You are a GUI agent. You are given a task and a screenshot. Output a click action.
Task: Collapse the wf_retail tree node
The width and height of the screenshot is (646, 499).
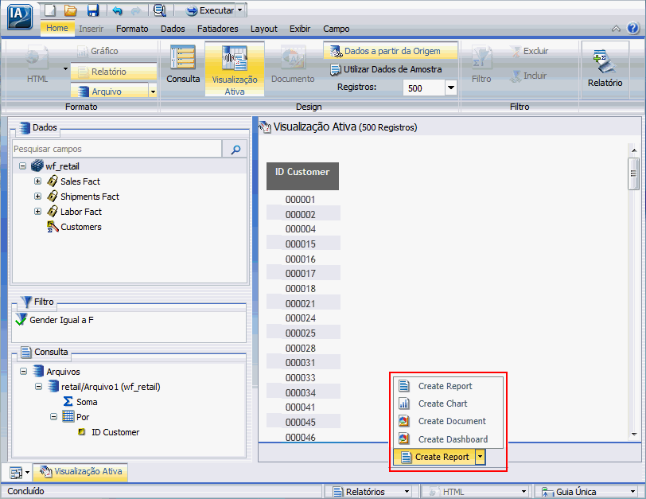tap(22, 166)
